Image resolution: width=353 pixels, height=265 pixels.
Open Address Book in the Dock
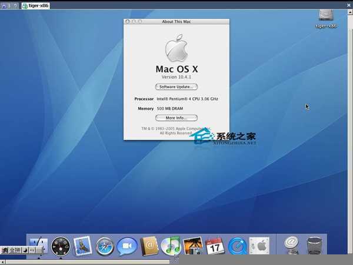149,246
